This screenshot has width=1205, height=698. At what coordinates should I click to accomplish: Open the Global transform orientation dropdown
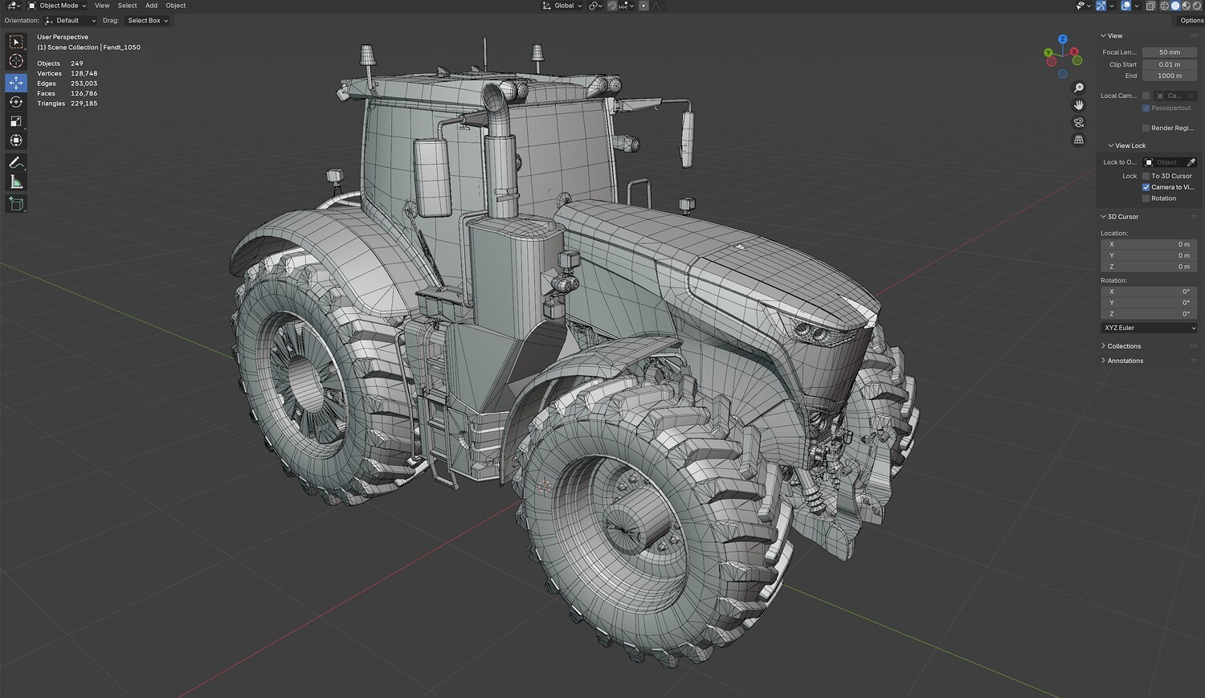(562, 6)
